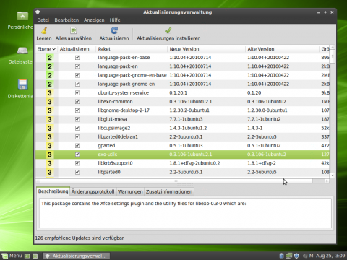Toggle checkbox for libkrb5support0
The height and width of the screenshot is (260, 347).
pyautogui.click(x=77, y=163)
